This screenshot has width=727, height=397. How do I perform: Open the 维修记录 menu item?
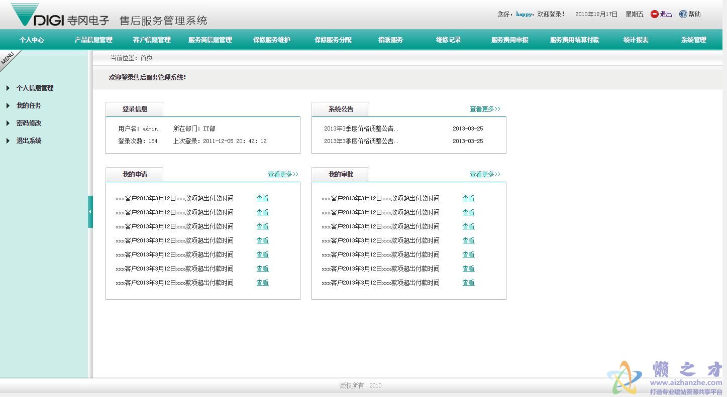pyautogui.click(x=448, y=40)
